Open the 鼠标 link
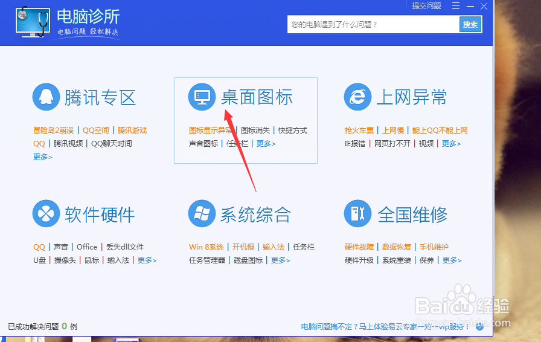The height and width of the screenshot is (342, 541). (92, 260)
